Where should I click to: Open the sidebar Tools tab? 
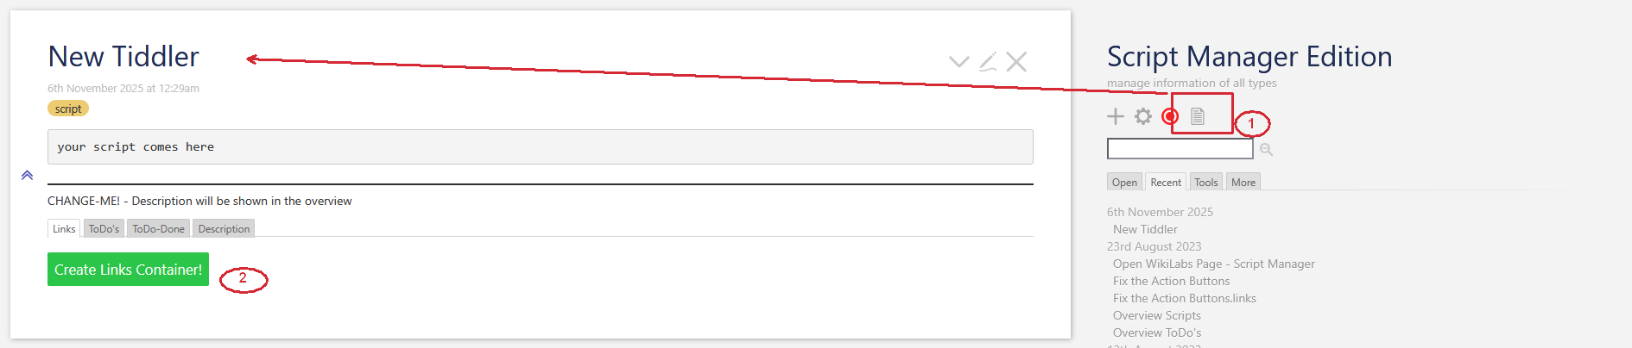(1206, 183)
